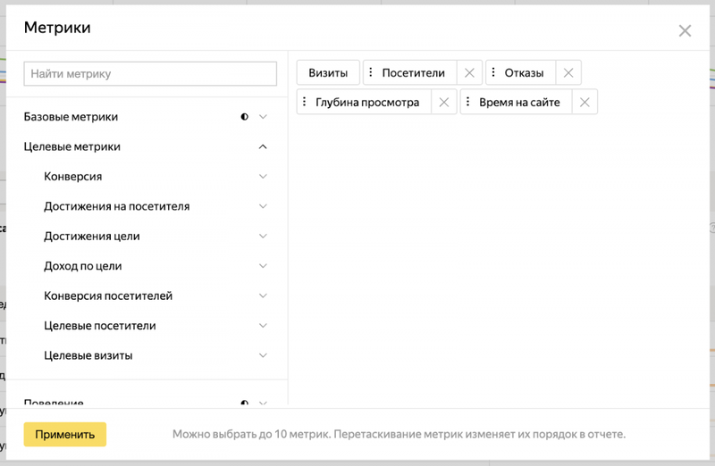
Task: Click drag handle dots on Посетители chip
Action: coord(371,72)
